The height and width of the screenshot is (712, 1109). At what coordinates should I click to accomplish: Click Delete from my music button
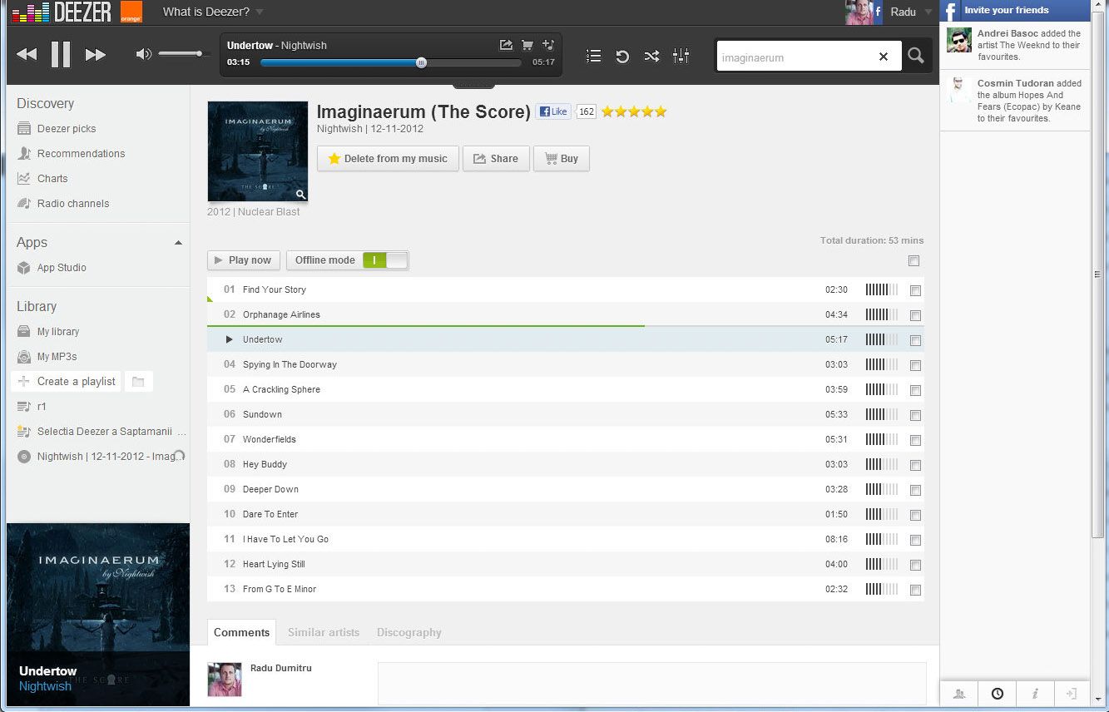pyautogui.click(x=388, y=159)
